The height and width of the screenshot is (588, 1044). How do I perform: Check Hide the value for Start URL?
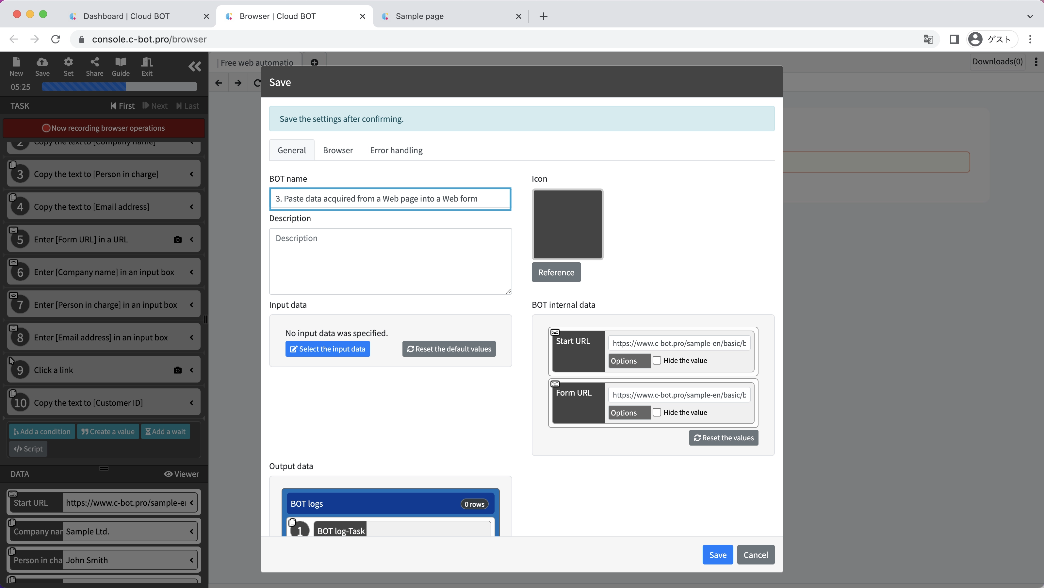pyautogui.click(x=657, y=360)
